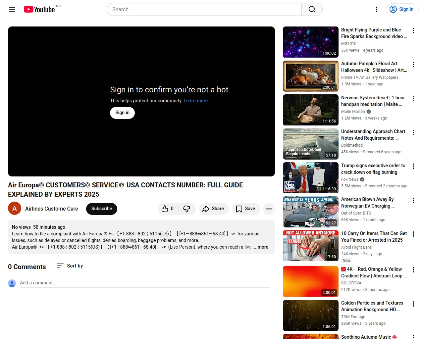
Task: Expand the description with ...more
Action: [261, 247]
